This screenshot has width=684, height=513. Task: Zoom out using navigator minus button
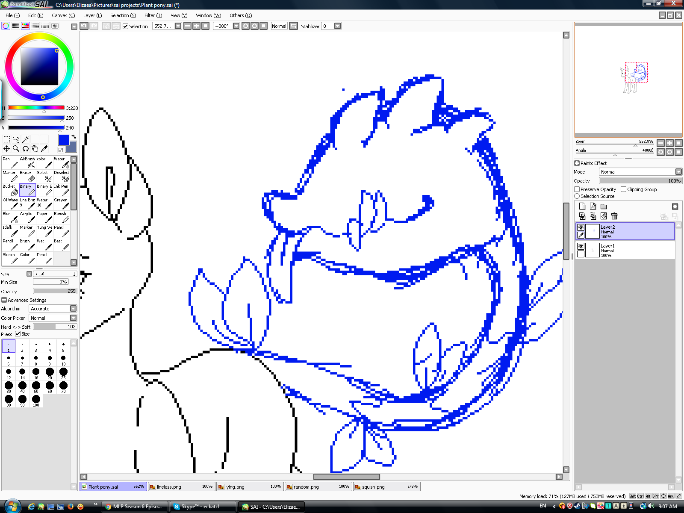pos(660,143)
